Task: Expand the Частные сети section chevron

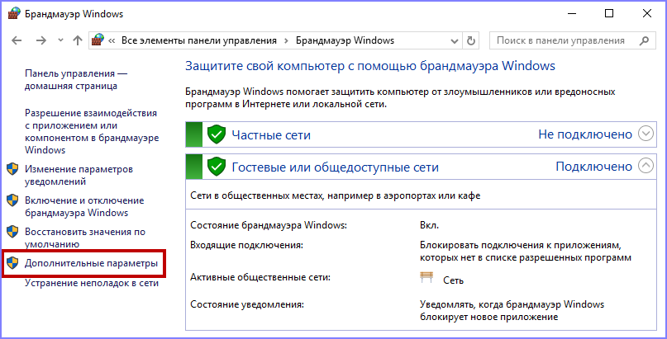Action: pyautogui.click(x=646, y=134)
